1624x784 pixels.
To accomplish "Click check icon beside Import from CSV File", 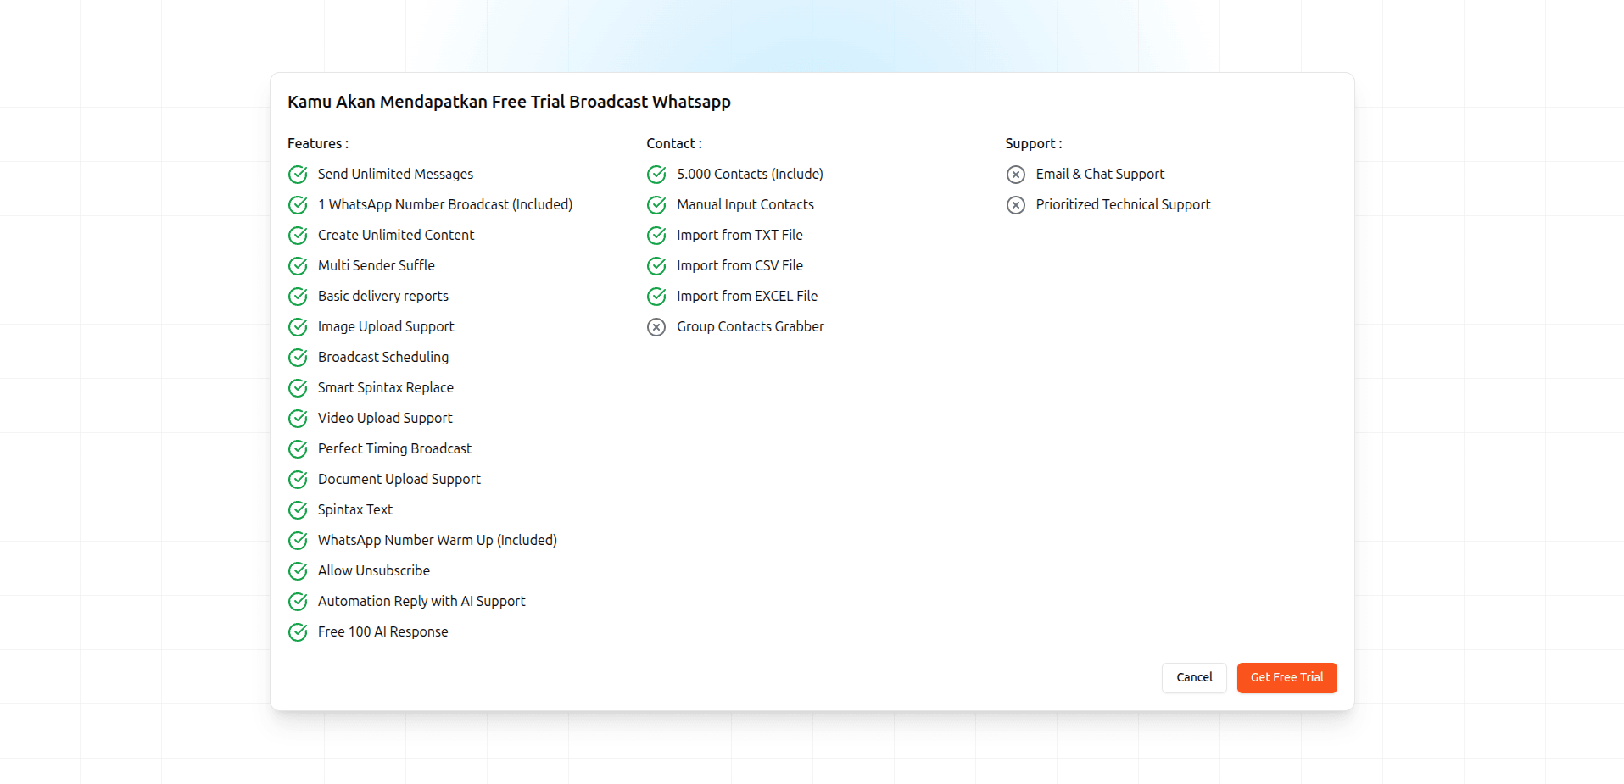I will tap(656, 266).
